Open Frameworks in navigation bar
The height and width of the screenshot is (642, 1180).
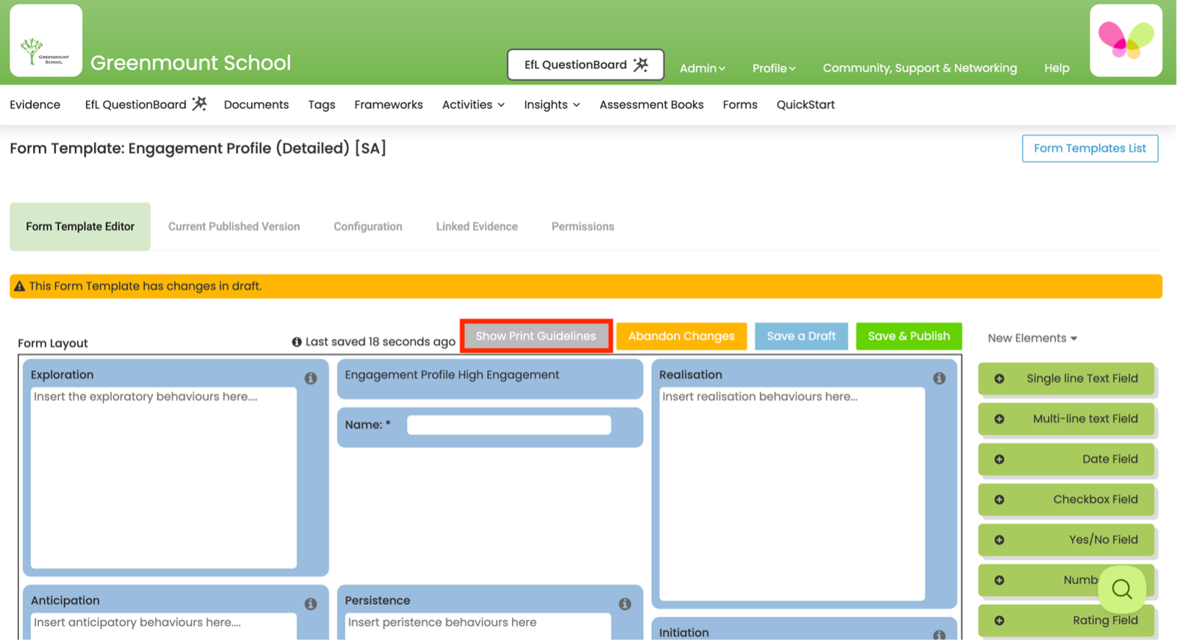(x=389, y=105)
